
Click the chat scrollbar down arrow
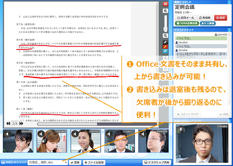point(229,102)
